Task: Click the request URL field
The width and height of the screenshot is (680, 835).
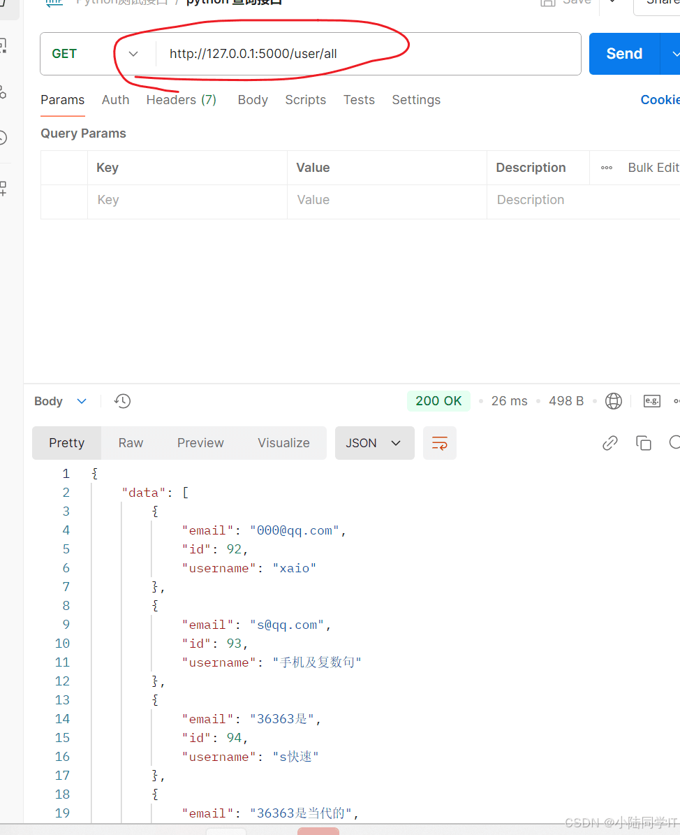Action: pos(368,54)
